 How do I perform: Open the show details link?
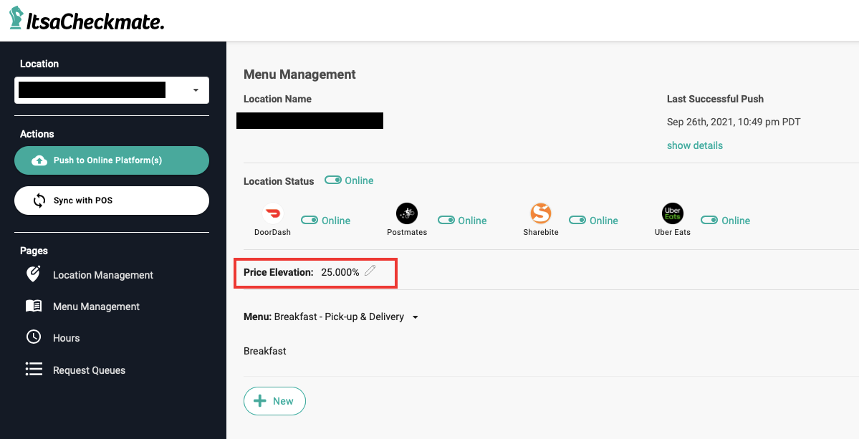pyautogui.click(x=694, y=145)
